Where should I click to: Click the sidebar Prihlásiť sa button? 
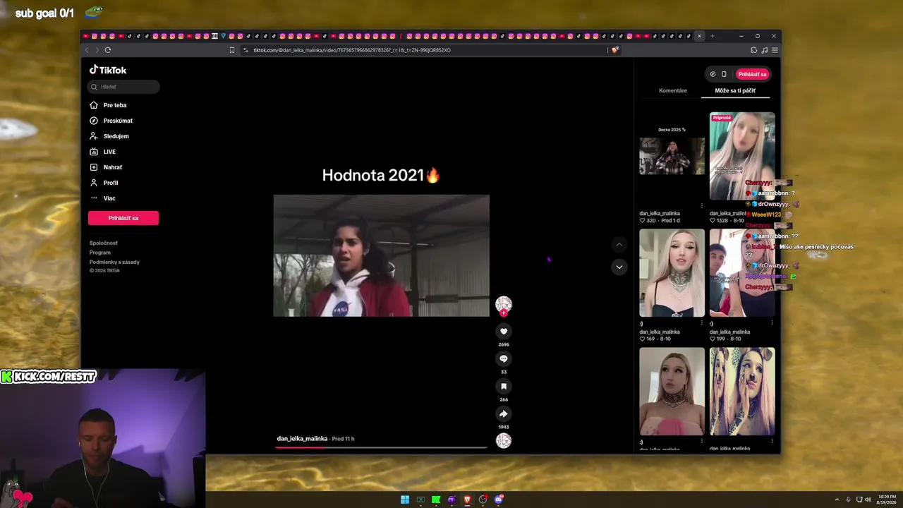coord(123,218)
